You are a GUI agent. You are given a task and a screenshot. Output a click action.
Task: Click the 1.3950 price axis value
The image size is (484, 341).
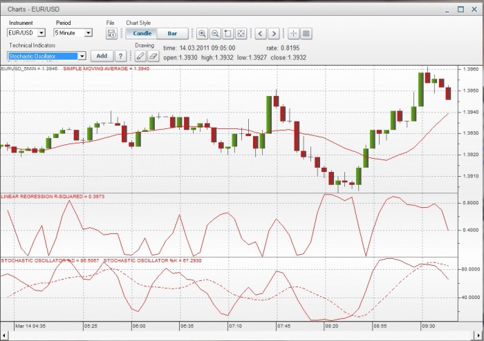[471, 90]
